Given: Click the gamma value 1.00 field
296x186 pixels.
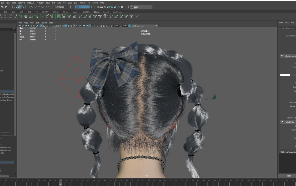Looking at the screenshot, I should point(125,26).
